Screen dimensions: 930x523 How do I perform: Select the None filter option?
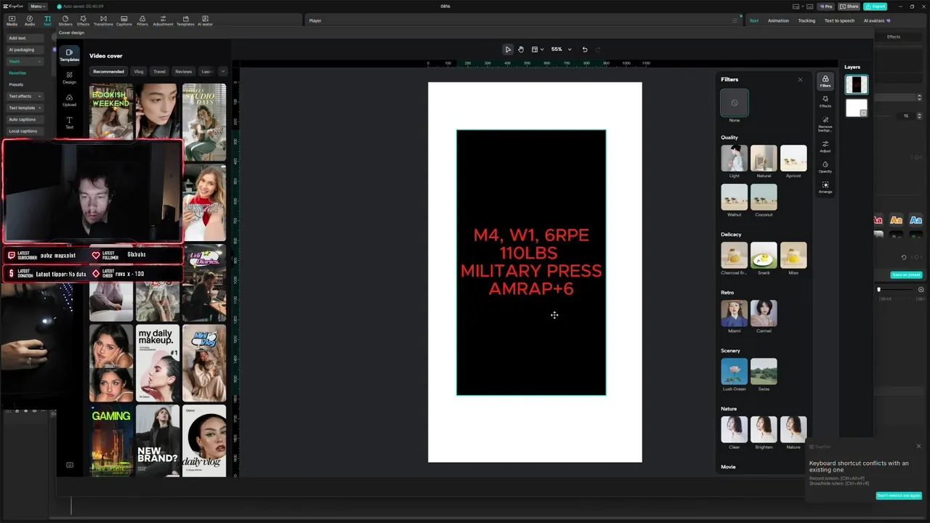click(x=734, y=103)
